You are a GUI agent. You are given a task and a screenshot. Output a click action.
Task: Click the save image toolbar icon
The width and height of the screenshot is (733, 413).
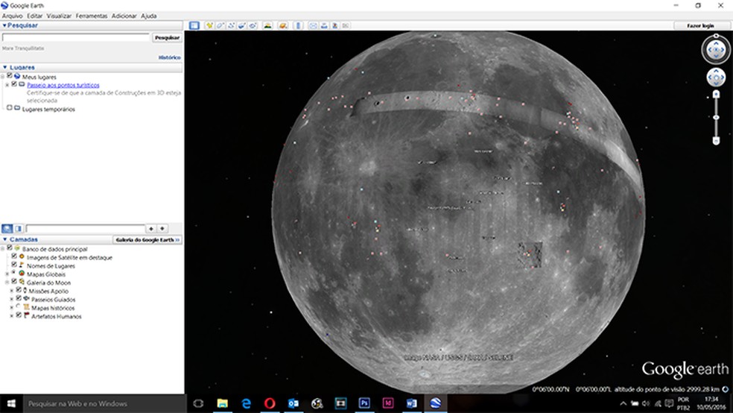coord(334,26)
